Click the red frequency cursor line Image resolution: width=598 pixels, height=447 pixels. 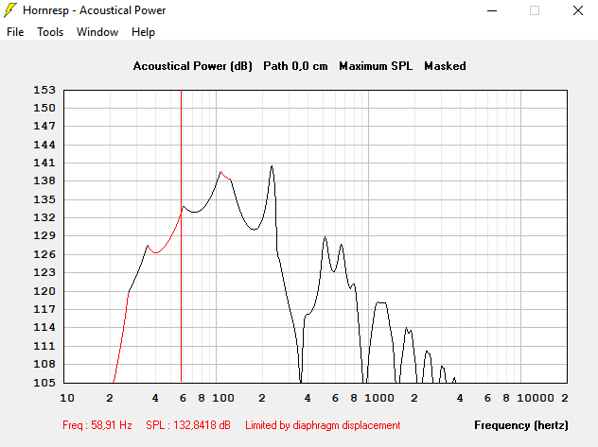coord(181,236)
